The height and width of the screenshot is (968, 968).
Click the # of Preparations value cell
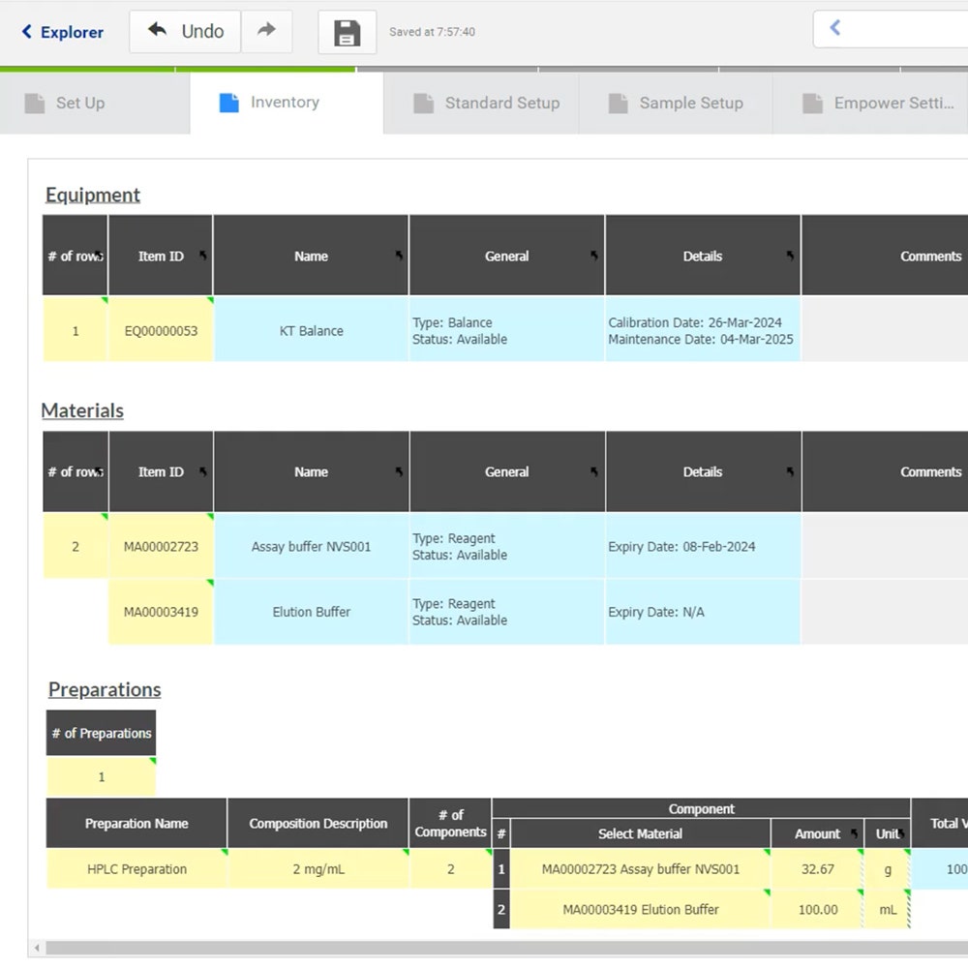click(x=101, y=777)
